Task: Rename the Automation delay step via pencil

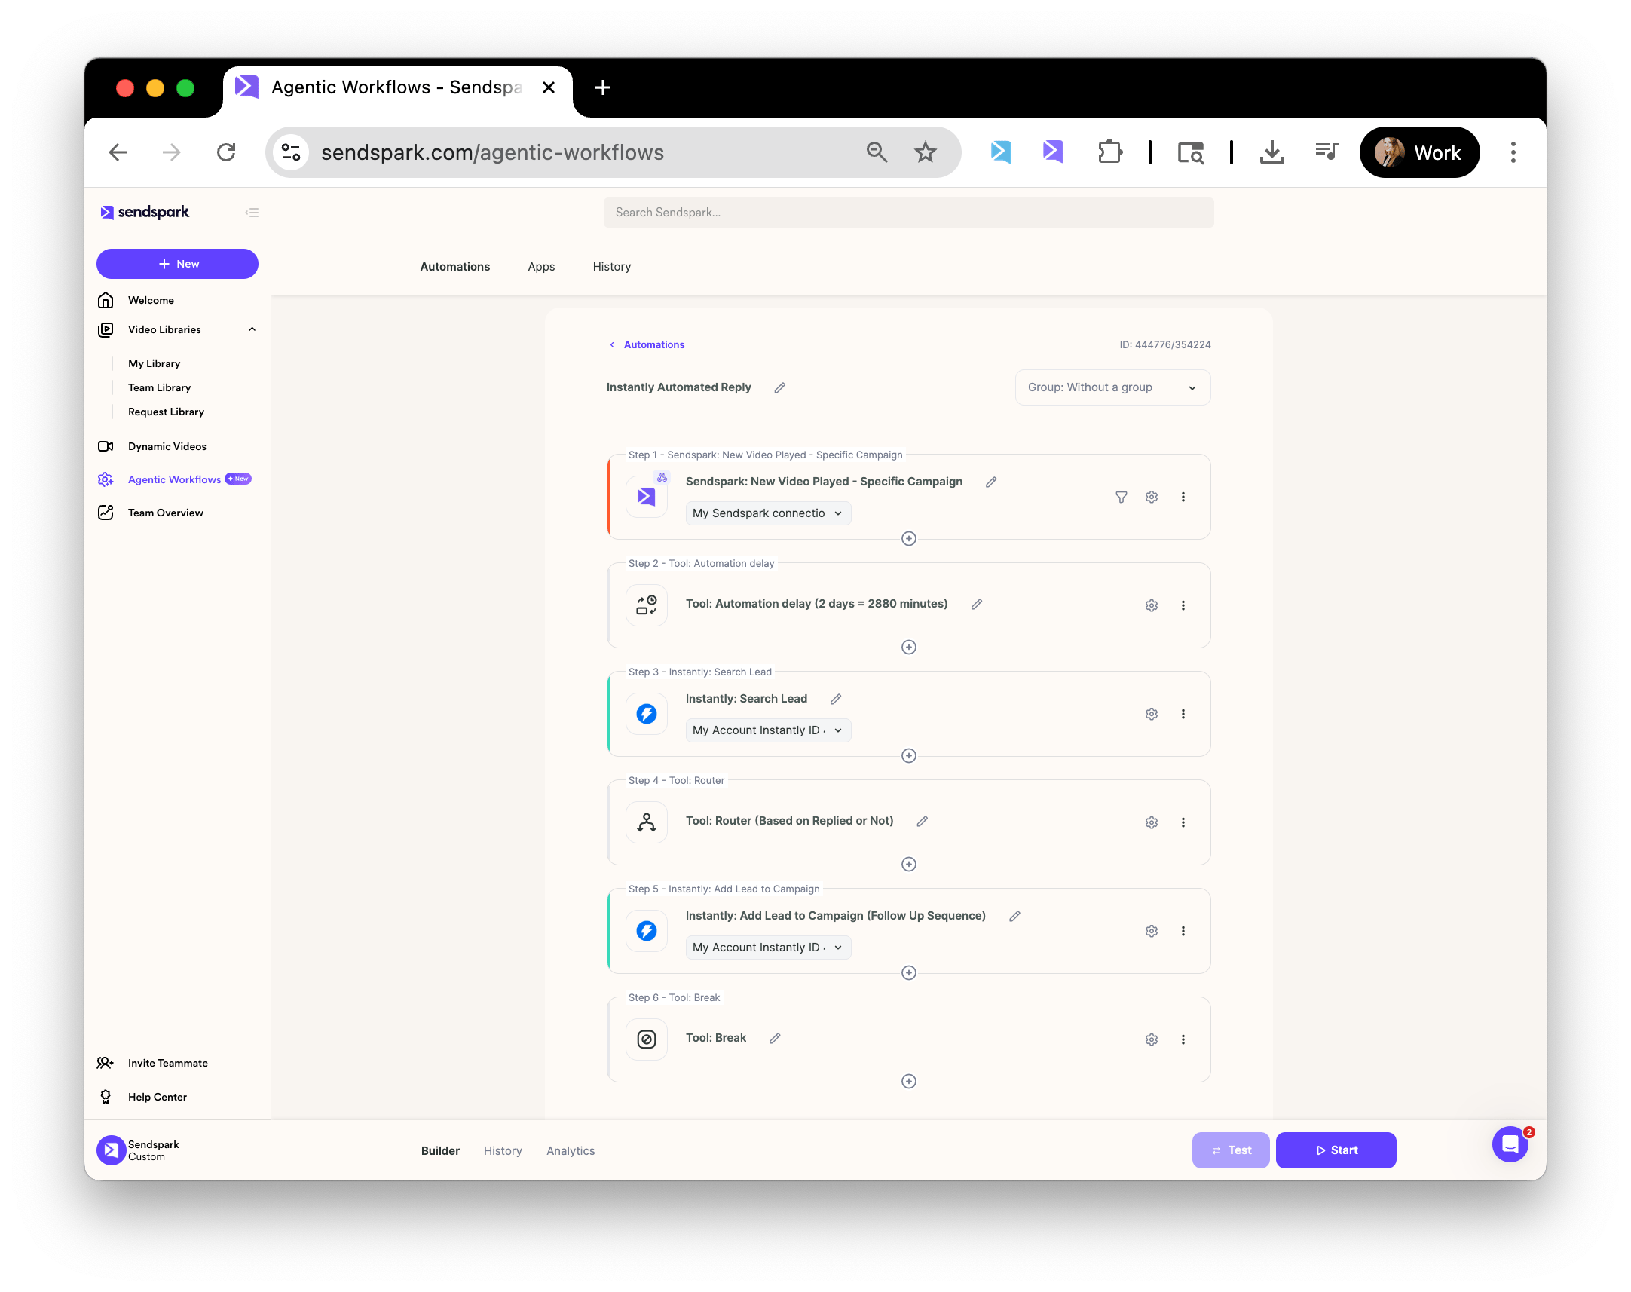Action: coord(976,604)
